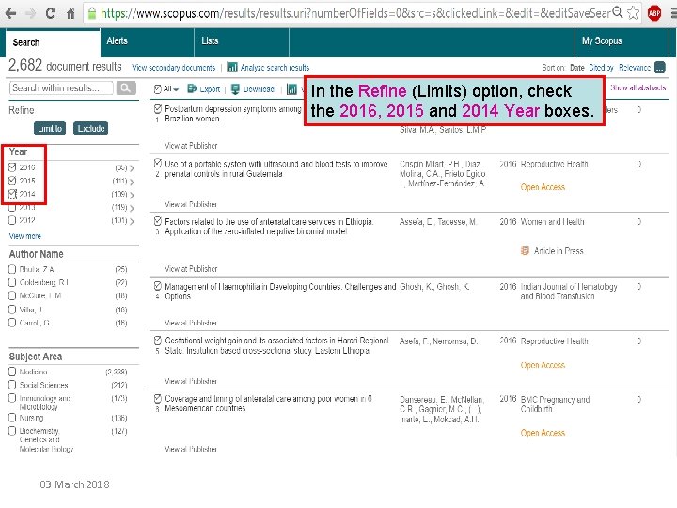
Task: Click the Article in Press icon
Action: coord(525,250)
